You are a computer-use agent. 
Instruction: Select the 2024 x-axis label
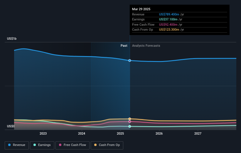(82, 133)
